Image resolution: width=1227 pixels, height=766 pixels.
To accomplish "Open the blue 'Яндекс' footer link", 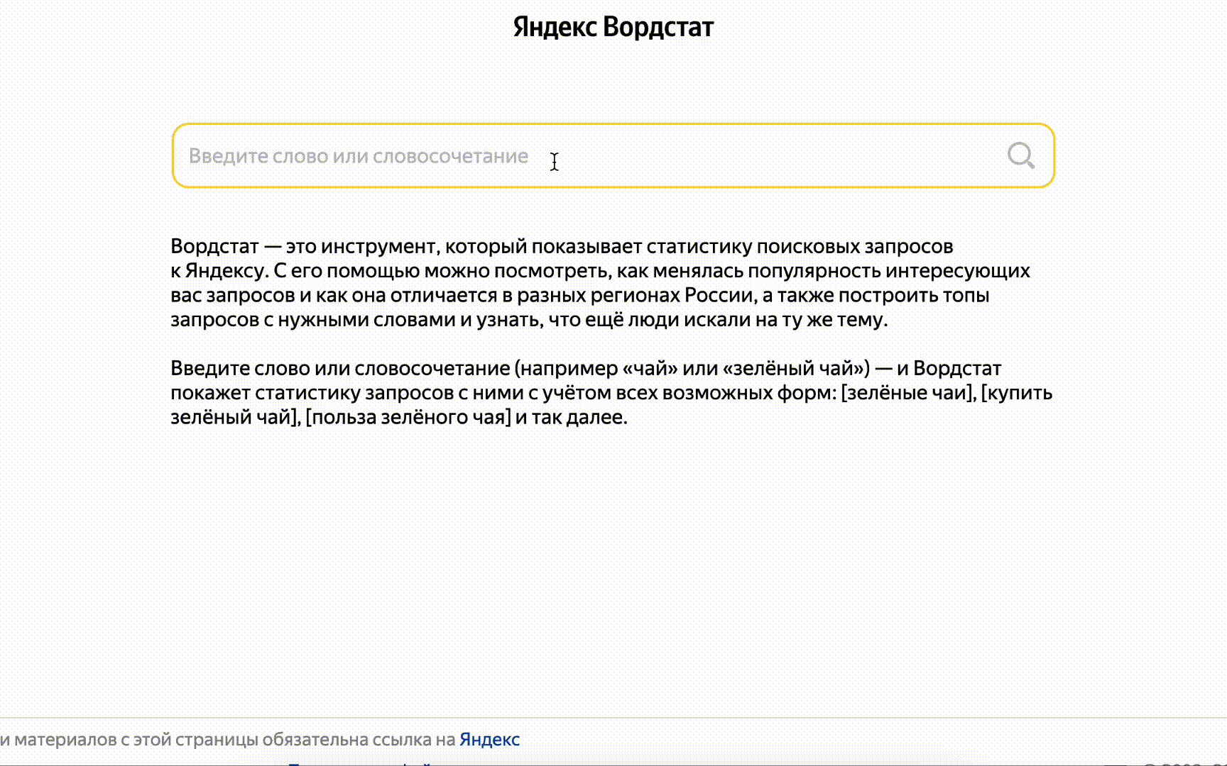I will pos(489,739).
